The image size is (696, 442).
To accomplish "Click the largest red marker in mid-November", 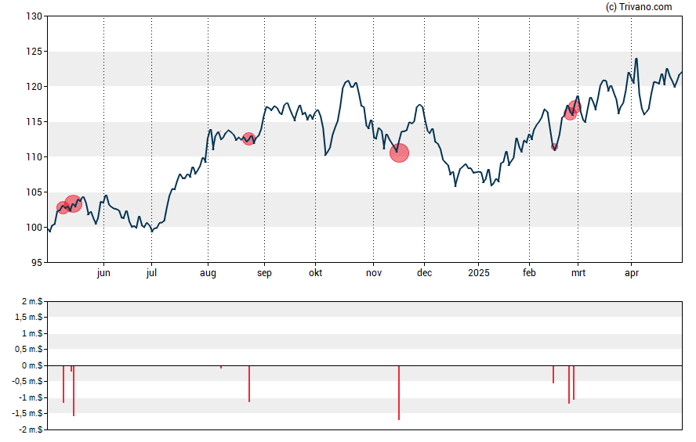I will (x=399, y=153).
